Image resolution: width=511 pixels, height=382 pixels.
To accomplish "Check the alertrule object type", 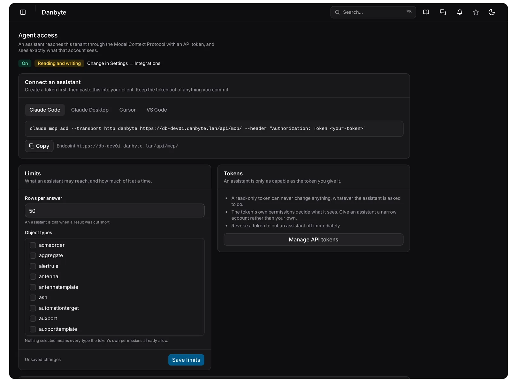I will point(33,266).
